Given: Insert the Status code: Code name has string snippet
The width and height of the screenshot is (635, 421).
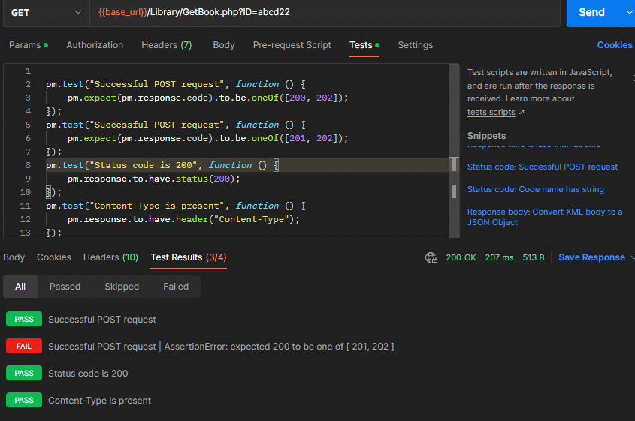Looking at the screenshot, I should (535, 189).
